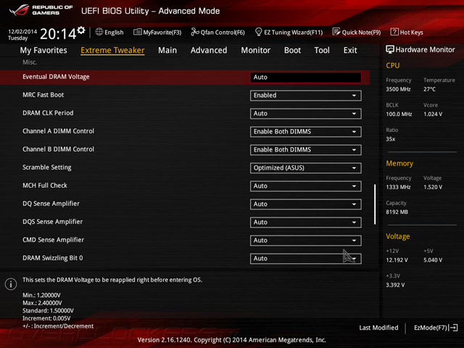464x348 pixels.
Task: Click the CPU frequency value 3500 MHz
Action: 398,89
